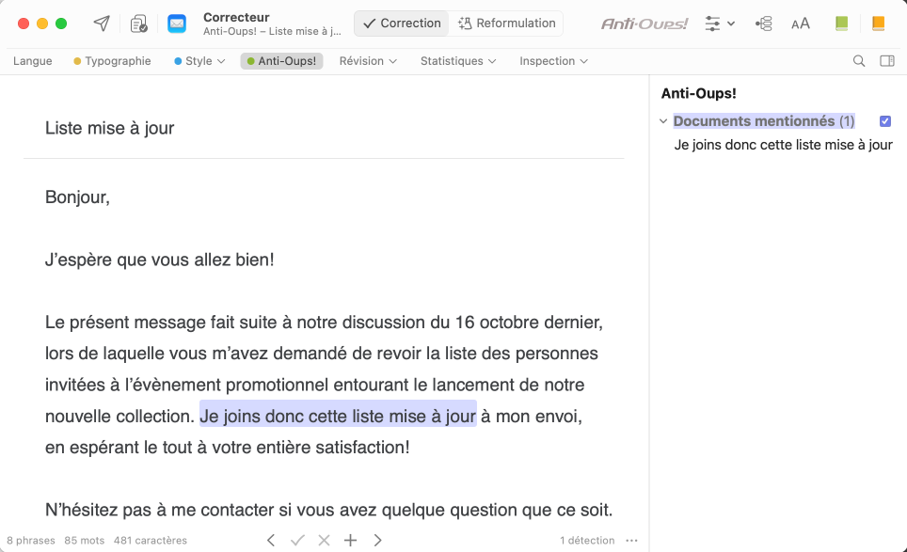
Task: Click the search magnifying glass icon
Action: click(x=858, y=61)
